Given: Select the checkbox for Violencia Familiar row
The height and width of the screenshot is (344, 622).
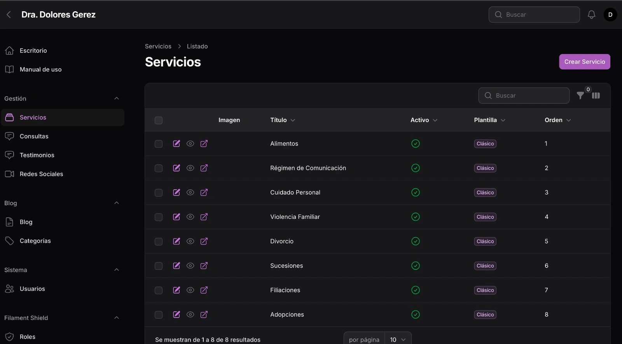Looking at the screenshot, I should pos(159,217).
